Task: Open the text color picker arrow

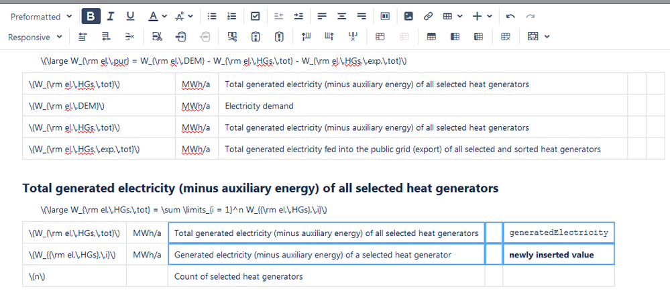Action: (164, 16)
